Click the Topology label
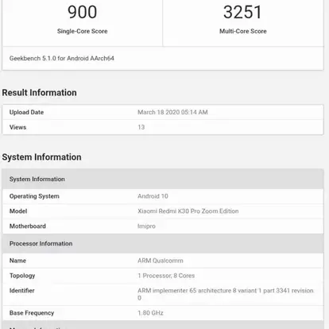This screenshot has width=329, height=329. [x=22, y=276]
